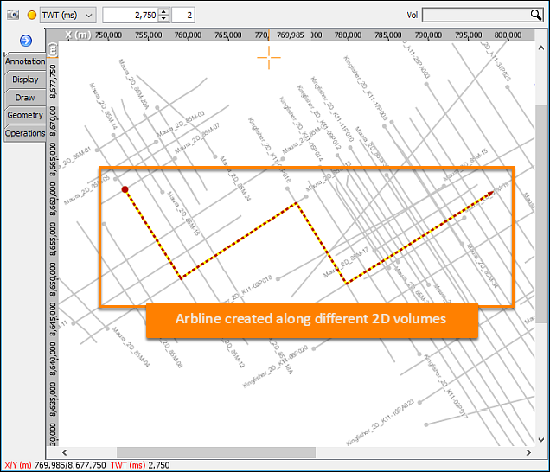Image resolution: width=550 pixels, height=472 pixels.
Task: Click the Maura_2D_85M-12 line label
Action: (233, 353)
